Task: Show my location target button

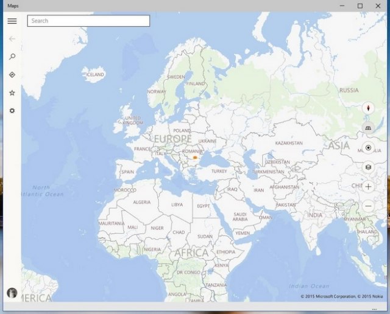Action: coord(368,148)
